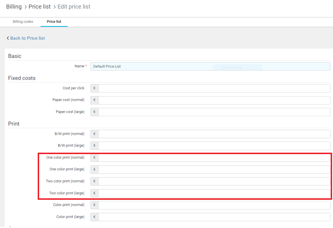Image resolution: width=333 pixels, height=228 pixels.
Task: Switch to the Billing codes tab
Action: click(23, 22)
